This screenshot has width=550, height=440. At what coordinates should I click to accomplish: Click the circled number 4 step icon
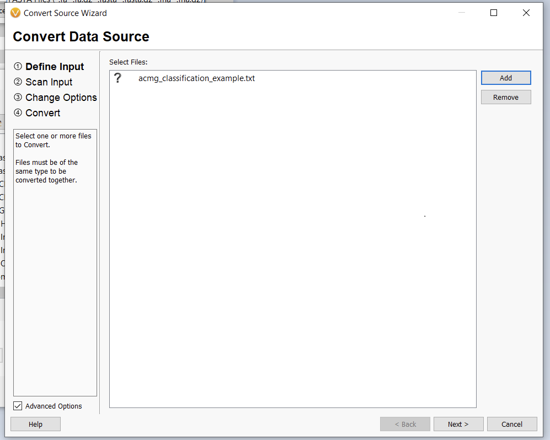18,113
